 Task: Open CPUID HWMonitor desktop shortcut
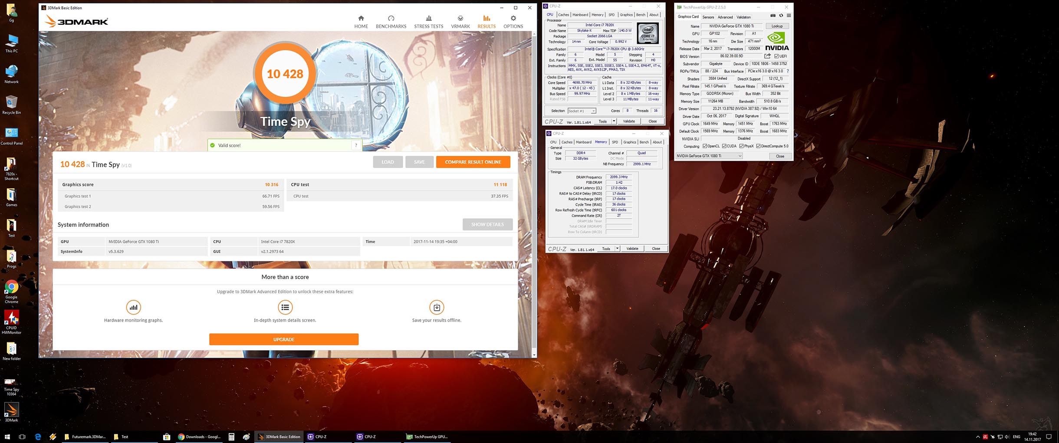[x=11, y=322]
